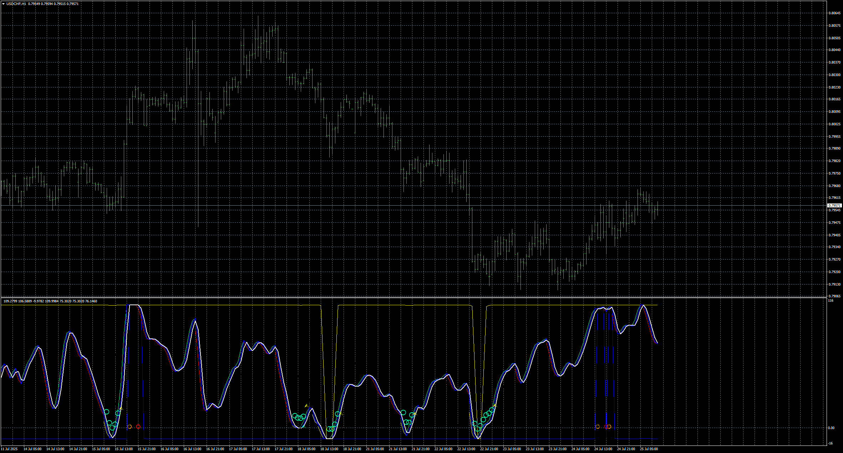Image resolution: width=843 pixels, height=453 pixels.
Task: Click the 15 Jul 05:00 time label
Action: tap(101, 449)
